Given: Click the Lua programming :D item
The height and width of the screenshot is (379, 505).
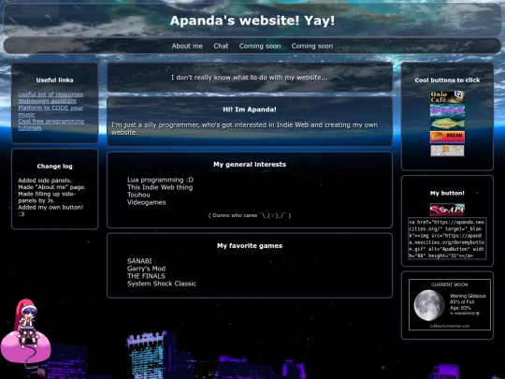Looking at the screenshot, I should pos(161,180).
